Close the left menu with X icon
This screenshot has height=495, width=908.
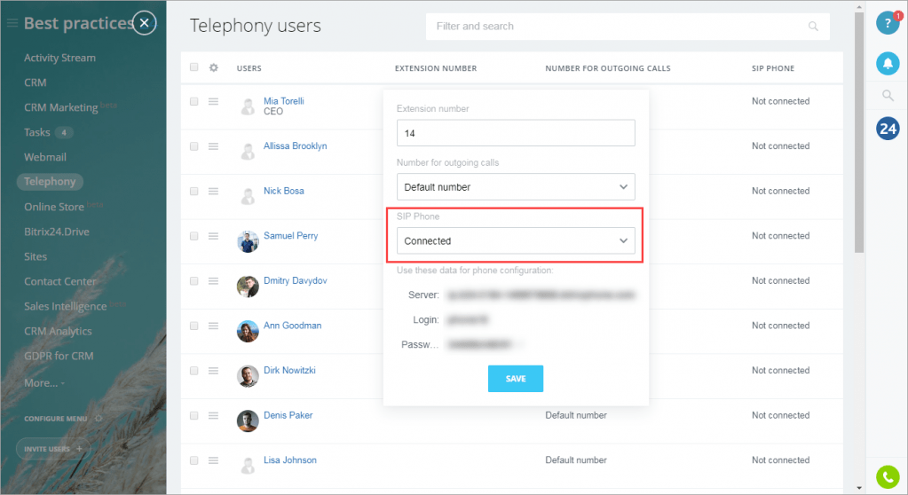click(144, 23)
